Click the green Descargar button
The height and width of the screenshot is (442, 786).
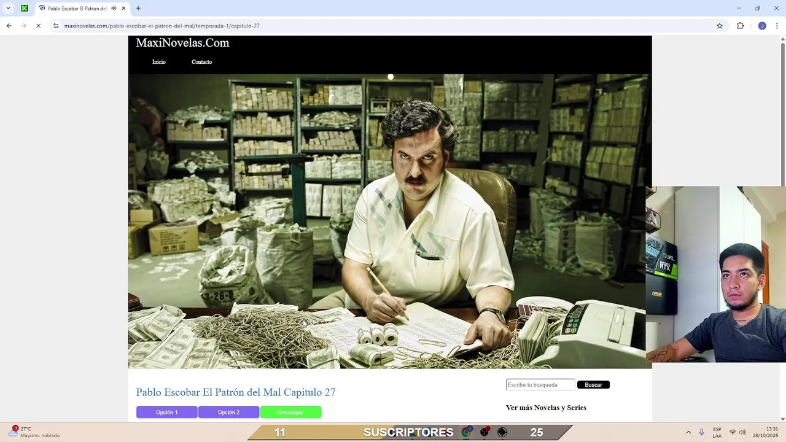tap(290, 413)
